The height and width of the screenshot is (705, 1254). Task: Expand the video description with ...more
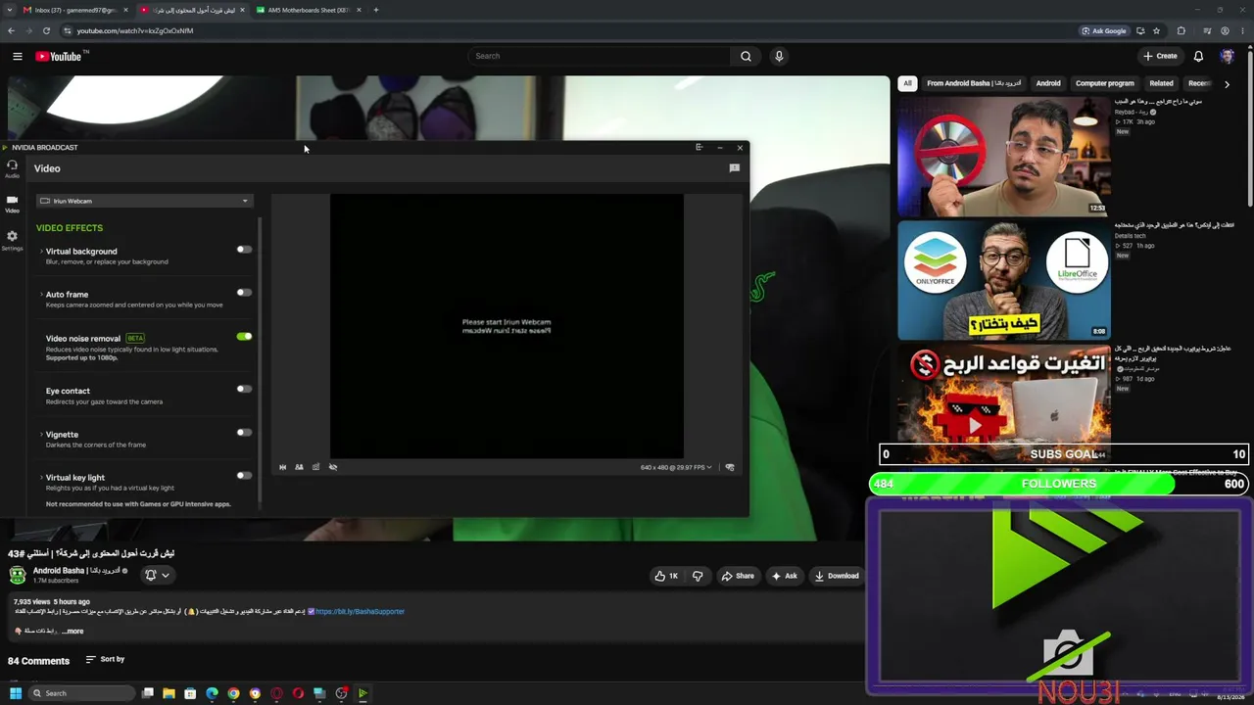(x=72, y=632)
